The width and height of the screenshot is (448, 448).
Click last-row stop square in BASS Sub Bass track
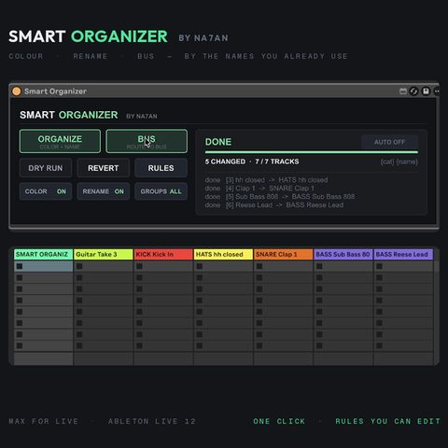coord(319,345)
